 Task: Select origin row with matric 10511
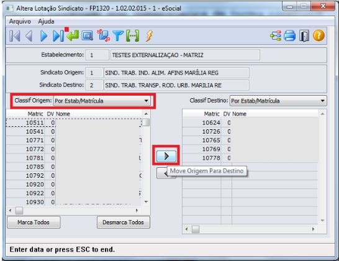point(74,122)
